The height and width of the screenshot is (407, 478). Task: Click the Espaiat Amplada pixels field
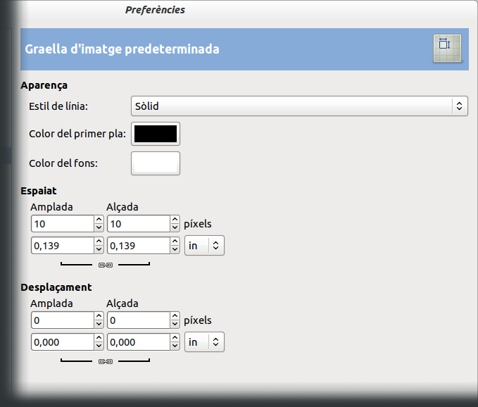click(x=62, y=224)
